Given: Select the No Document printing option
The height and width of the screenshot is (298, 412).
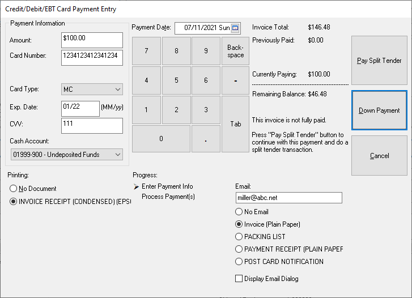Looking at the screenshot, I should [x=14, y=189].
